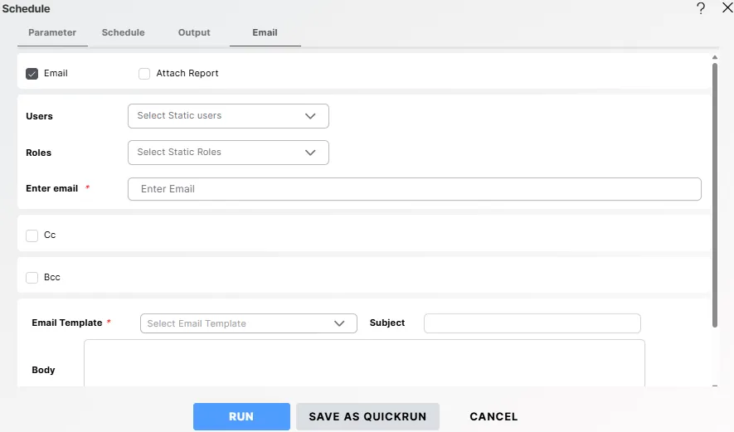This screenshot has width=734, height=432.
Task: Focus the Enter Email input field
Action: point(414,189)
